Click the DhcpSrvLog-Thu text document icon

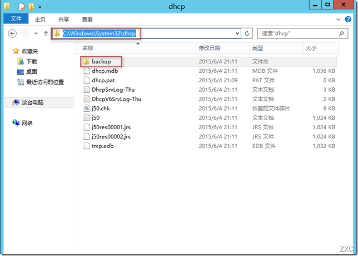(87, 90)
